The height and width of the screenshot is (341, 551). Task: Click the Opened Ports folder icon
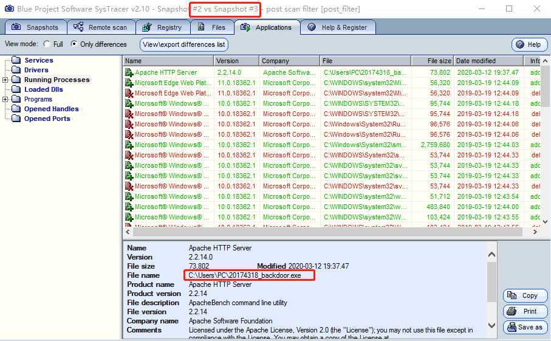pos(16,118)
